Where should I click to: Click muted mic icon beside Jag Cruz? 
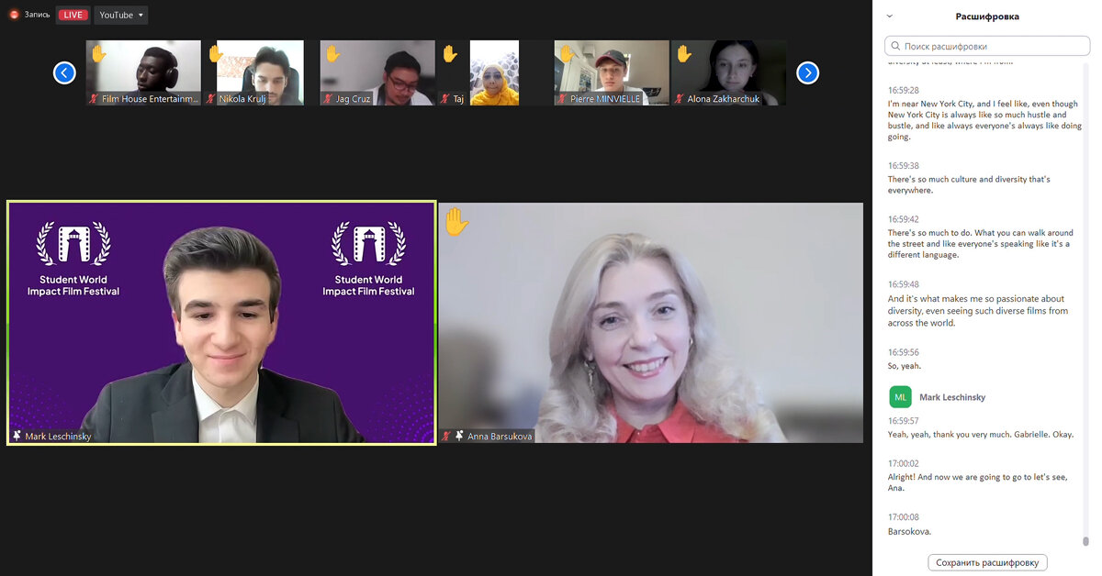328,99
